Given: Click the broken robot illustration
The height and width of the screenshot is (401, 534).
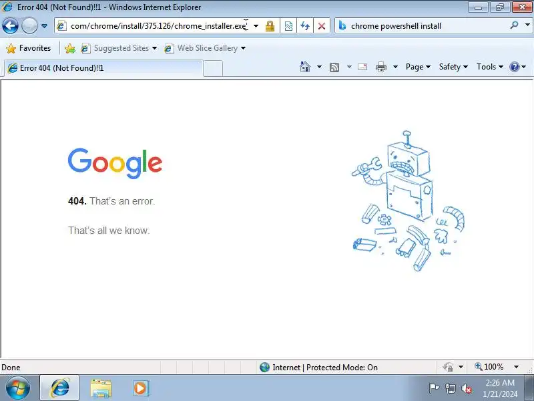Looking at the screenshot, I should tap(408, 201).
